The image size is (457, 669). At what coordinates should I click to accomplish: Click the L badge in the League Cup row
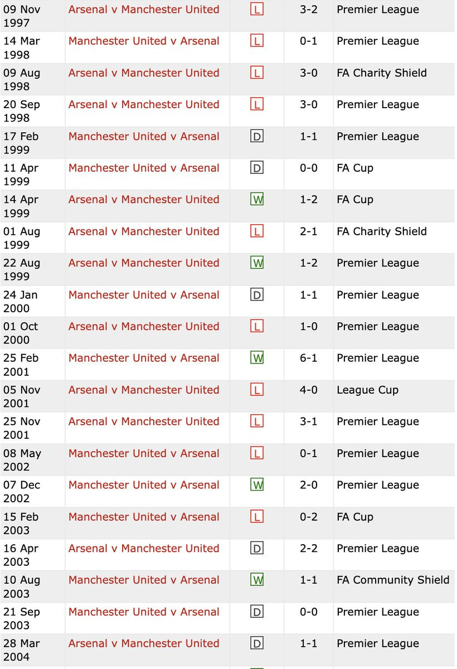[256, 390]
